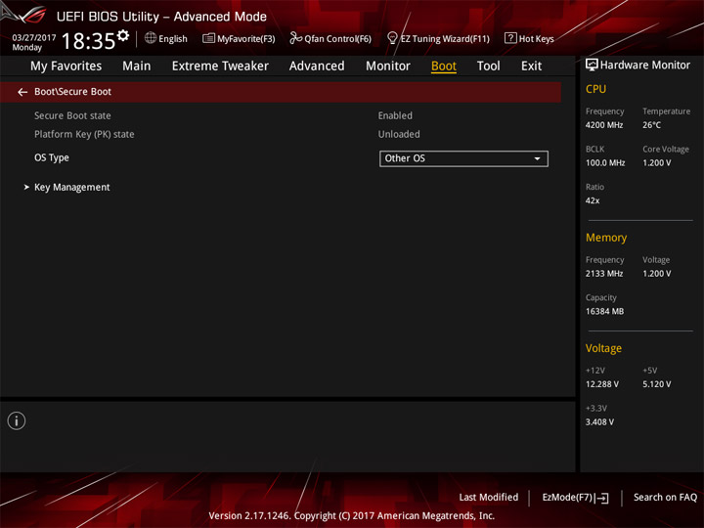Click the EzMode exit arrow icon
The width and height of the screenshot is (704, 528).
602,498
